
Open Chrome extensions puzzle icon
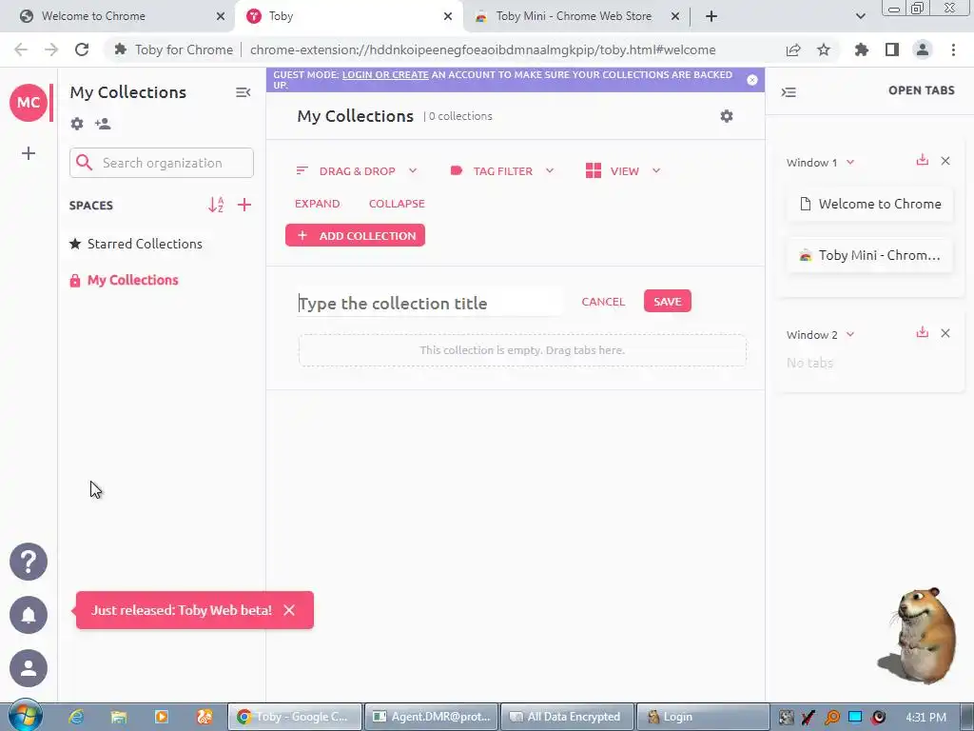[x=861, y=49]
